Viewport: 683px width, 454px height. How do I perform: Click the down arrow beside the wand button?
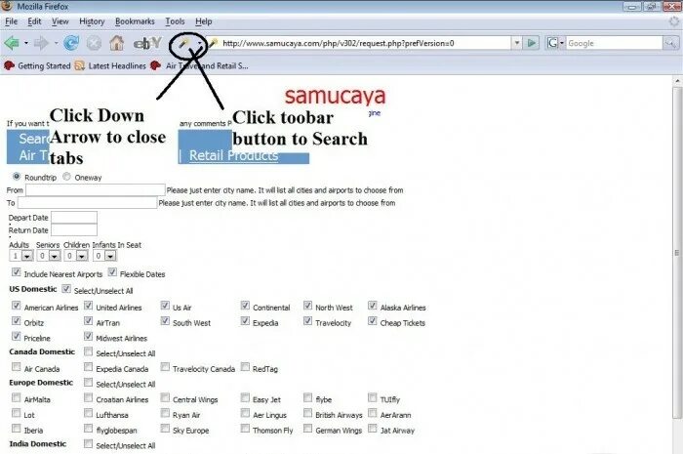199,43
